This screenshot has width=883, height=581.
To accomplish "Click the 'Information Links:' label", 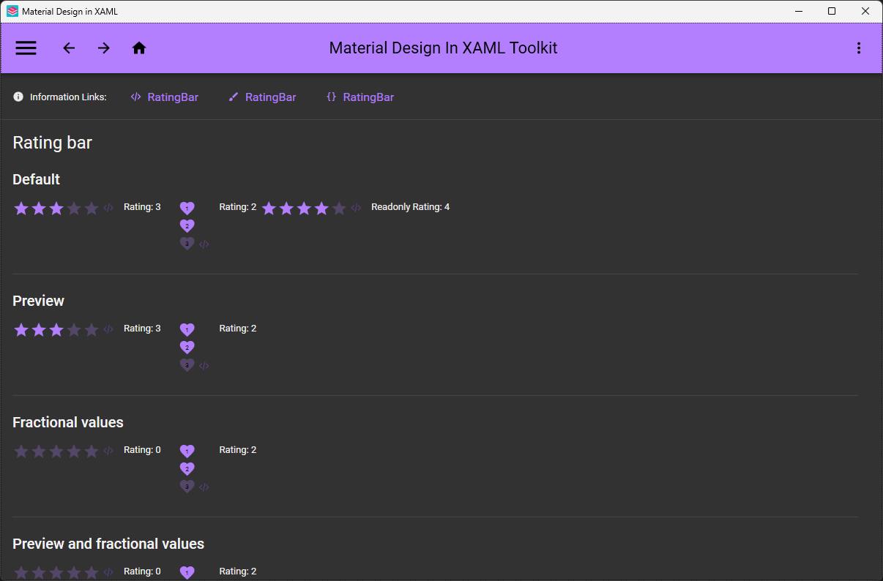I will (x=68, y=97).
